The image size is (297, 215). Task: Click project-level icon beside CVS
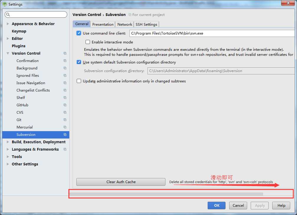point(65,113)
